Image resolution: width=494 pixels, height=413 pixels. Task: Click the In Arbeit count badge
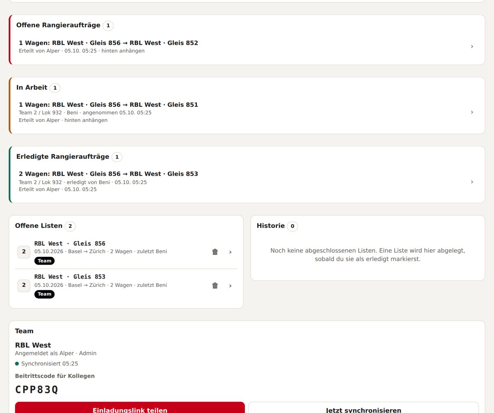55,88
